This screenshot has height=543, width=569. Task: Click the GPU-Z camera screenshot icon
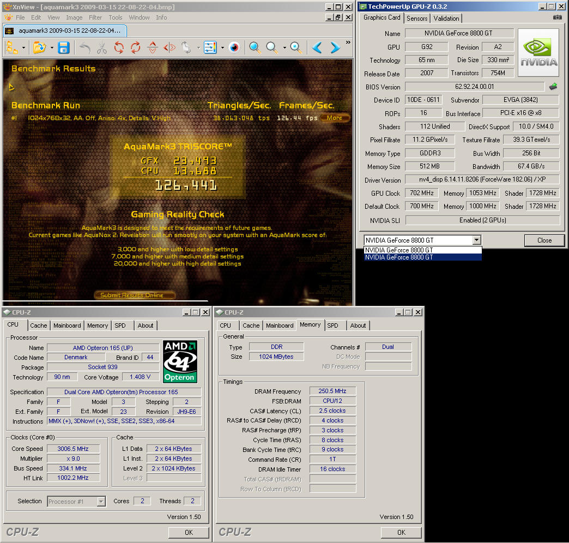tap(558, 17)
